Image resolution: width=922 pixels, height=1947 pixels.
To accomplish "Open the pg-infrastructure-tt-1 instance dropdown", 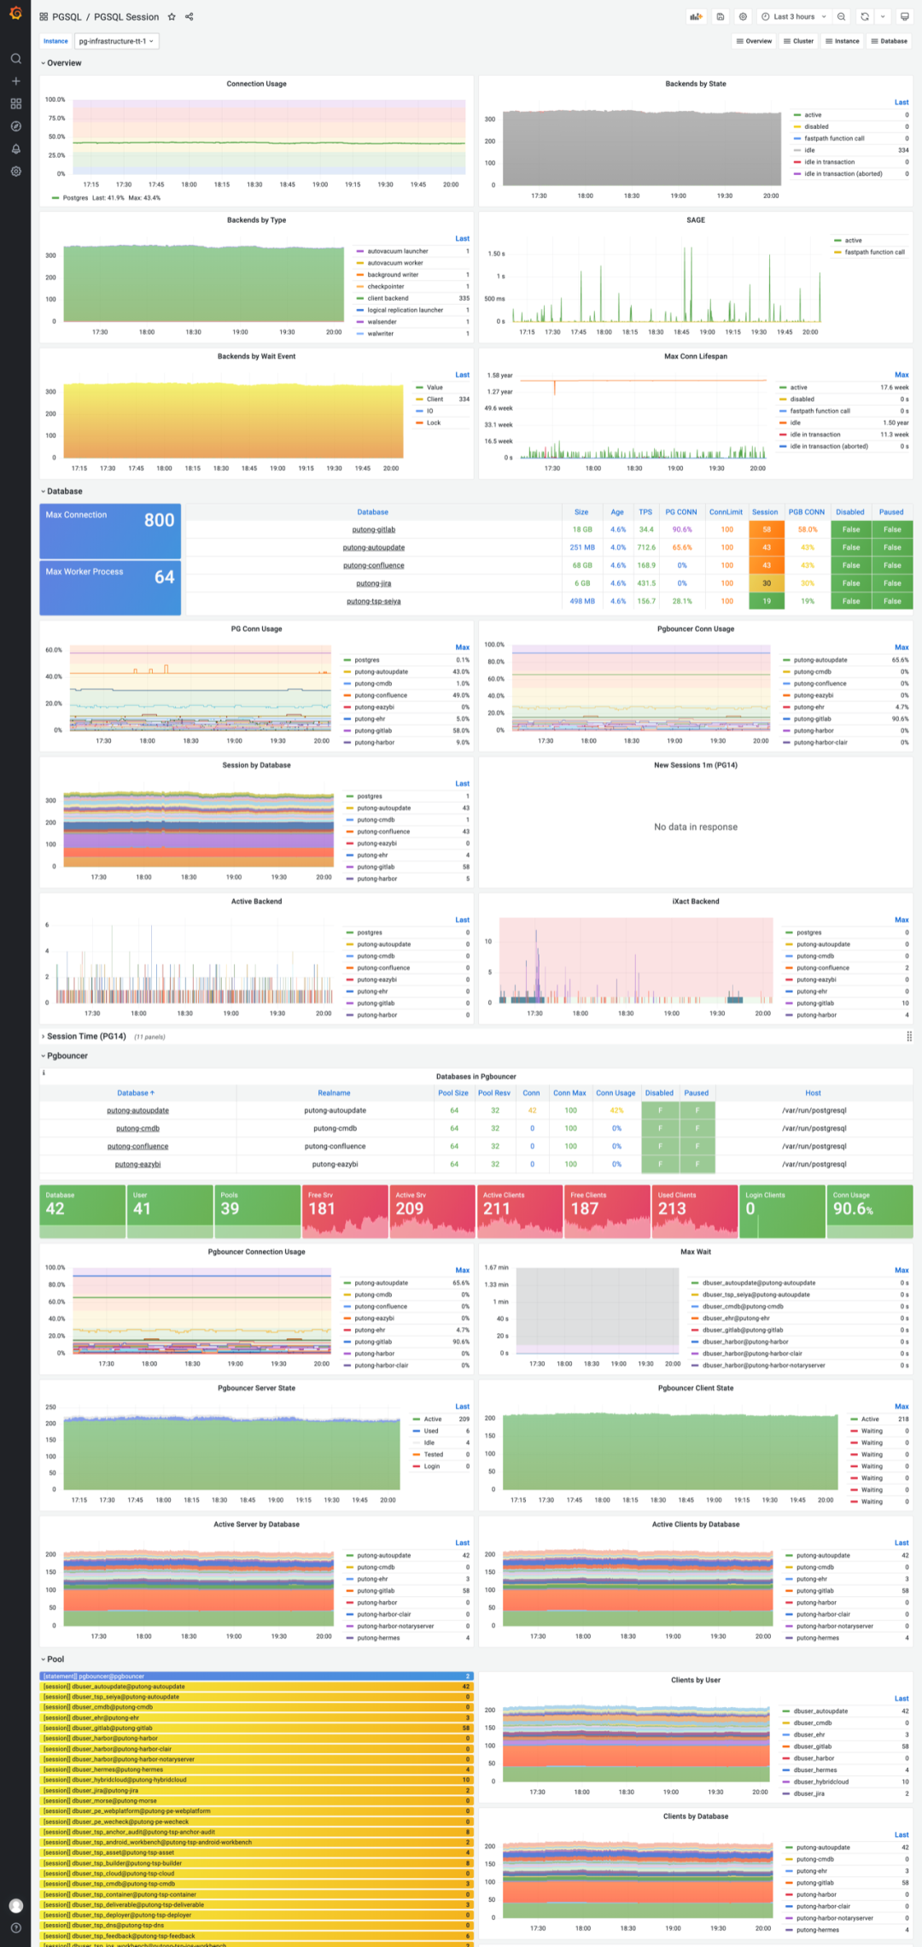I will 116,41.
